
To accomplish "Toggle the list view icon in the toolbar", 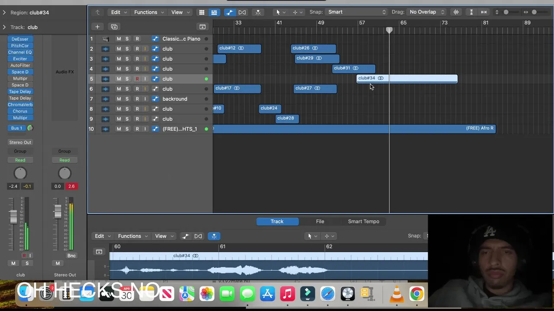I will point(214,12).
